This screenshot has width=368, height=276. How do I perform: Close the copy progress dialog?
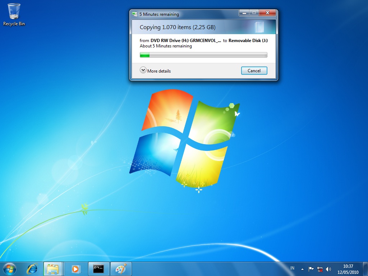click(x=267, y=13)
